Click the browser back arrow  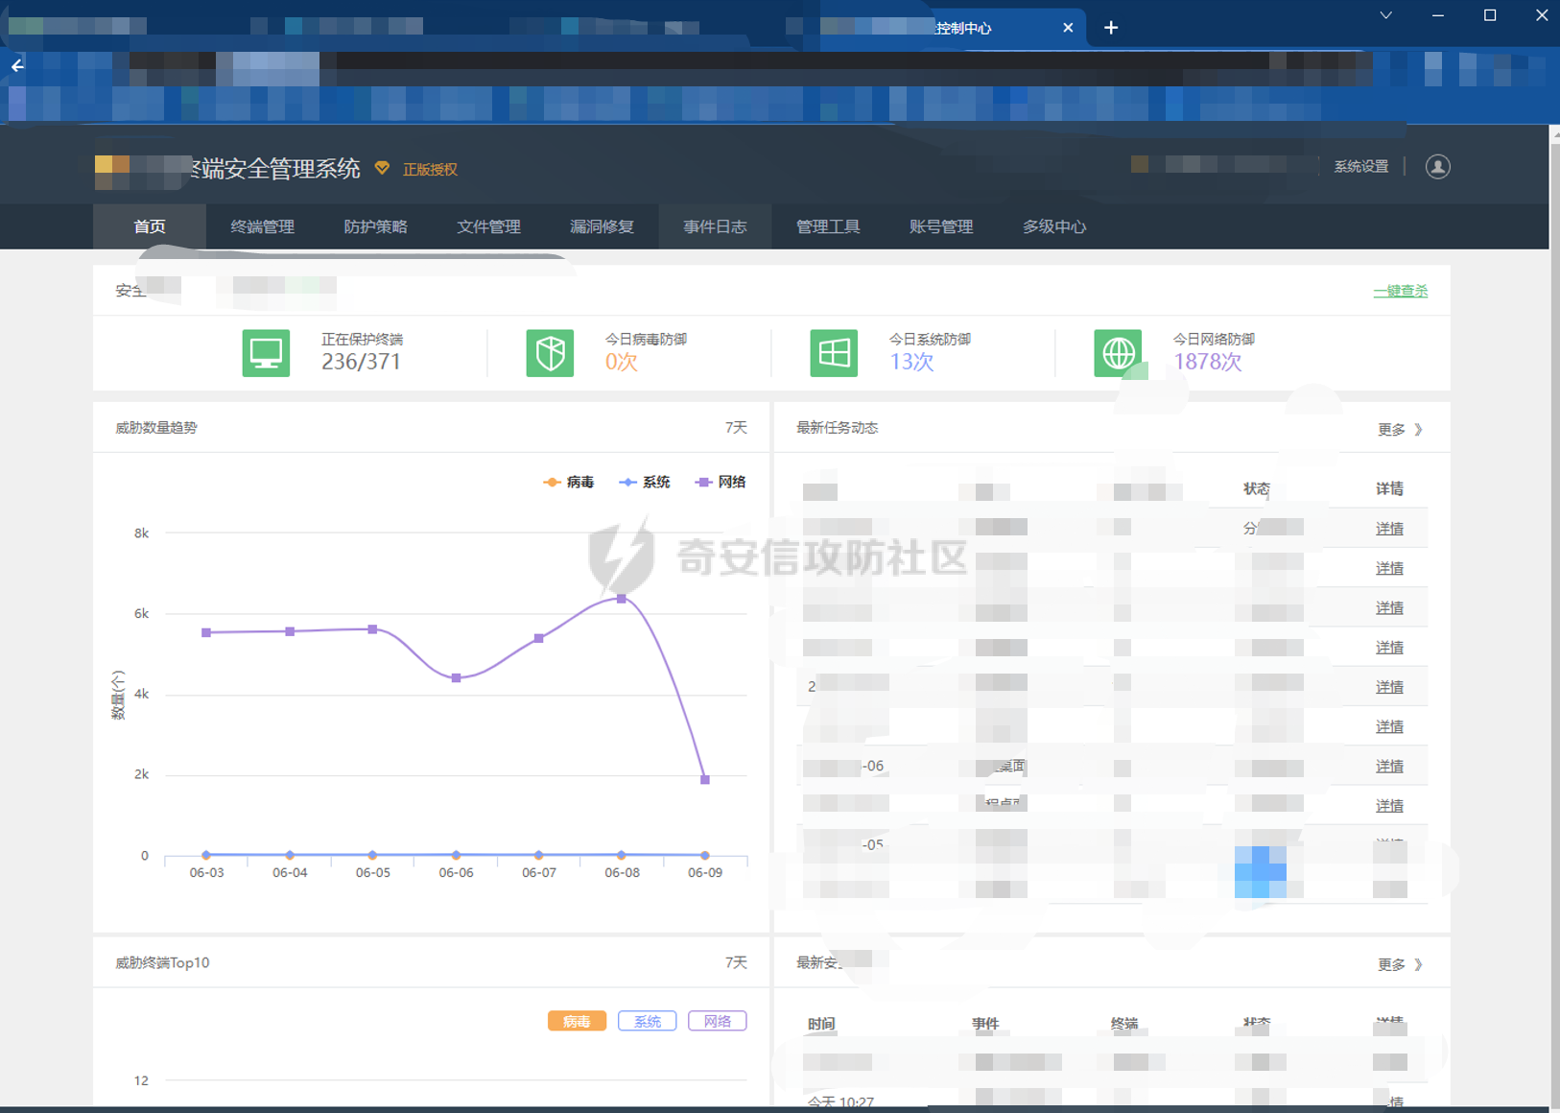coord(17,66)
